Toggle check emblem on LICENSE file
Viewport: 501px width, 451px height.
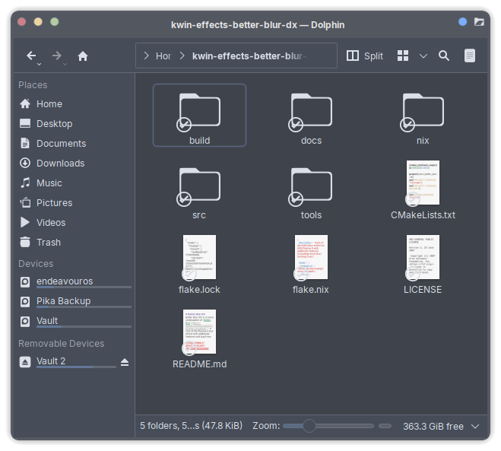[413, 274]
